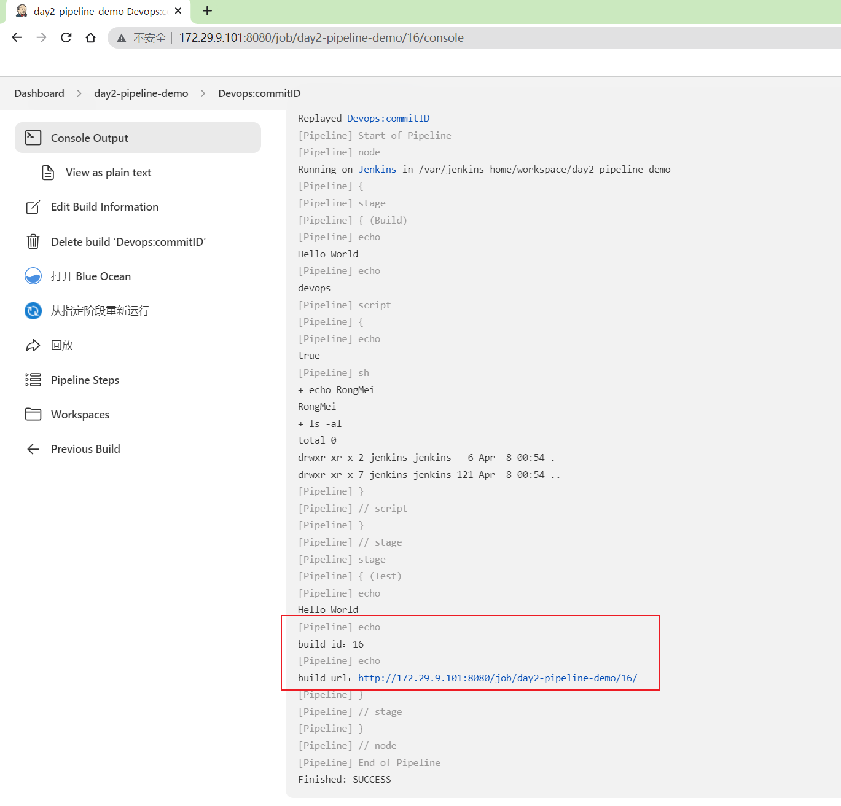Image resolution: width=841 pixels, height=806 pixels.
Task: Click the '+ ls -al' console line
Action: [319, 424]
